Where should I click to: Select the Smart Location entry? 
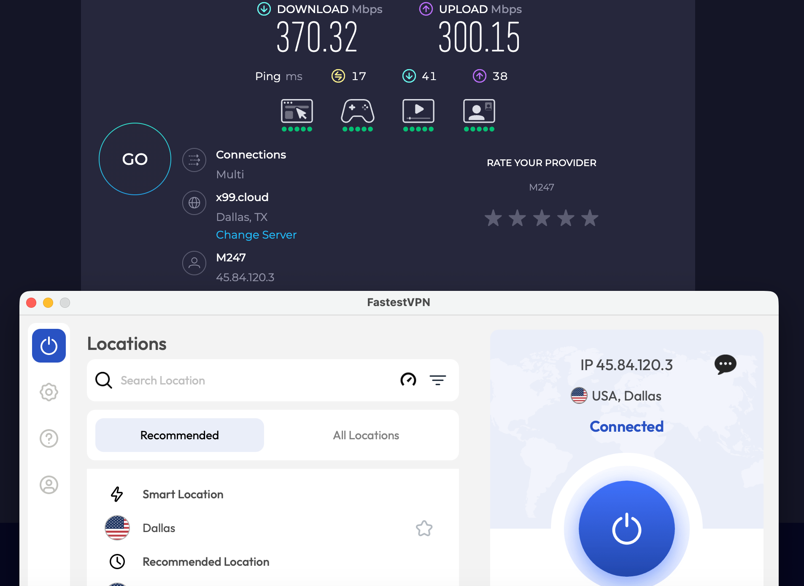click(x=183, y=494)
